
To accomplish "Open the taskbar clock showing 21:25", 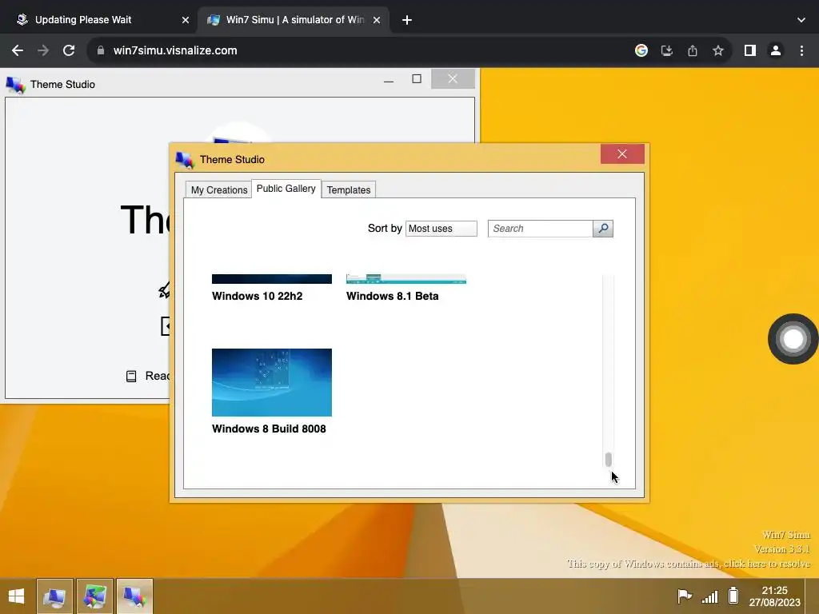I will tap(774, 596).
